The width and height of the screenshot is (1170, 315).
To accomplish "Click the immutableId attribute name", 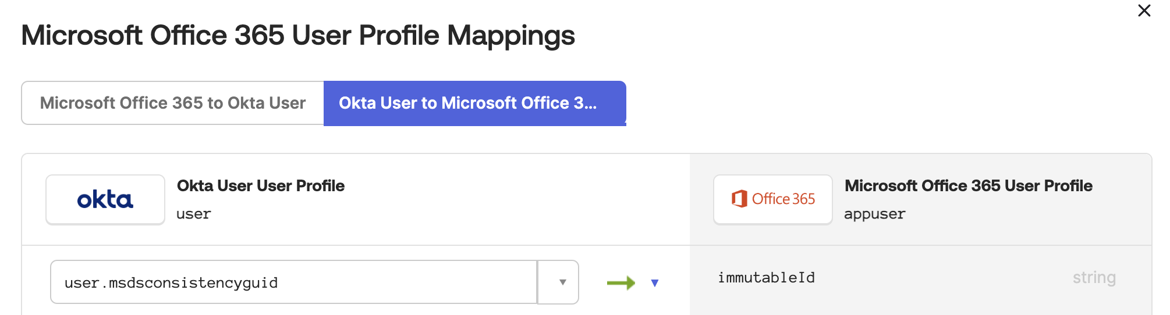I will click(766, 278).
